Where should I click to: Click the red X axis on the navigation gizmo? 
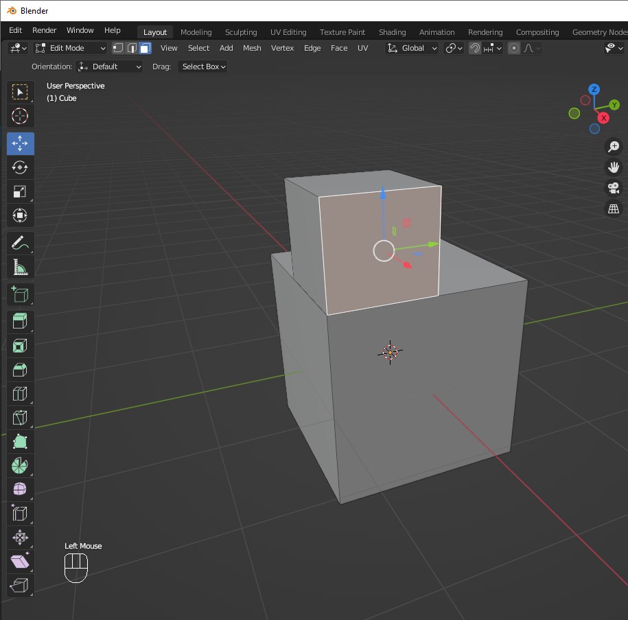[603, 118]
